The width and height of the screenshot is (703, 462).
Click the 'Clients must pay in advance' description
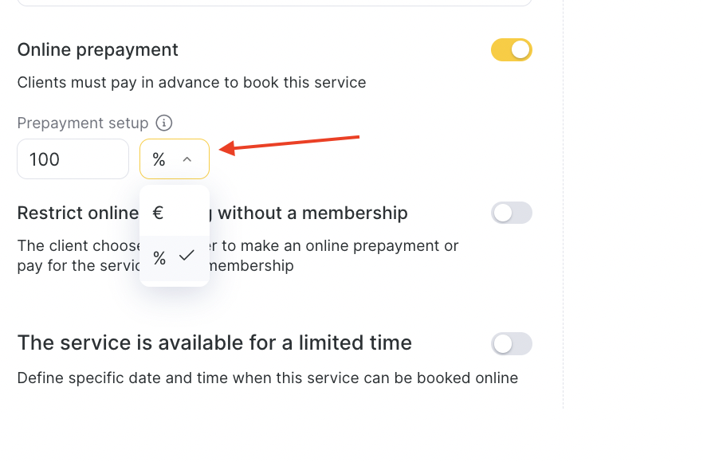pos(191,83)
